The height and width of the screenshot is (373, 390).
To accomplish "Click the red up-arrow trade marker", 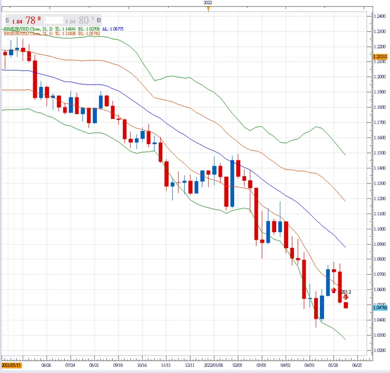I will tap(334, 290).
